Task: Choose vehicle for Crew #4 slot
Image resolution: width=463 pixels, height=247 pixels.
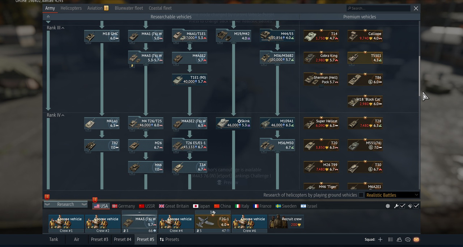Action: tap(176, 224)
